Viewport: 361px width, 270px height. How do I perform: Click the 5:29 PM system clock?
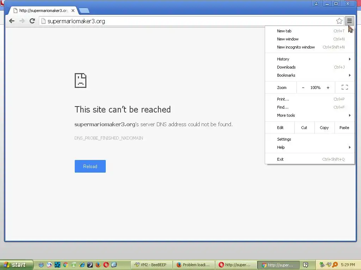[348, 265]
